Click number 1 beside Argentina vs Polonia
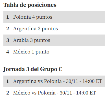Viewport: 105px width, 103px height. (8, 81)
